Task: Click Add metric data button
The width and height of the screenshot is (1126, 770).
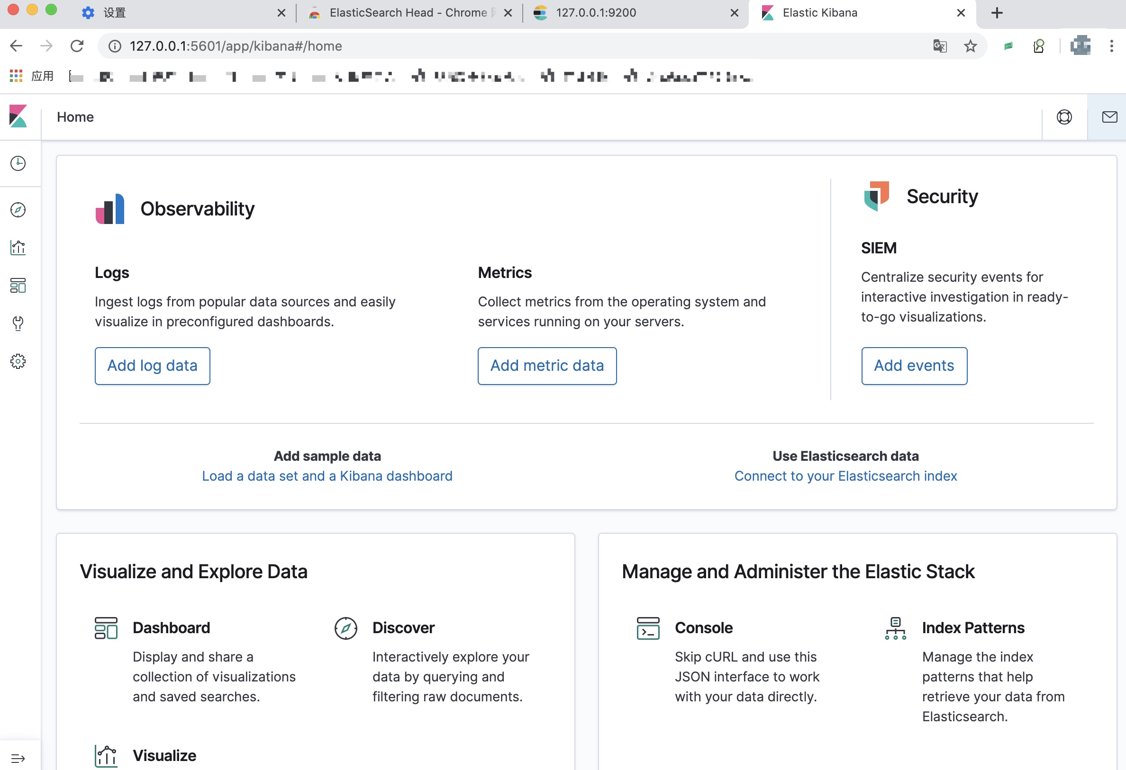Action: 547,366
